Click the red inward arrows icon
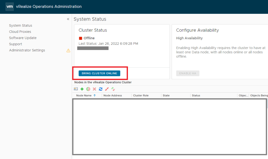 click(x=107, y=89)
